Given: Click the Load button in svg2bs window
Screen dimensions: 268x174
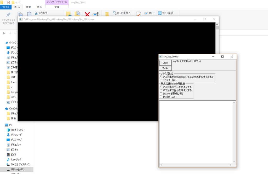Looking at the screenshot, I should pos(165,63).
